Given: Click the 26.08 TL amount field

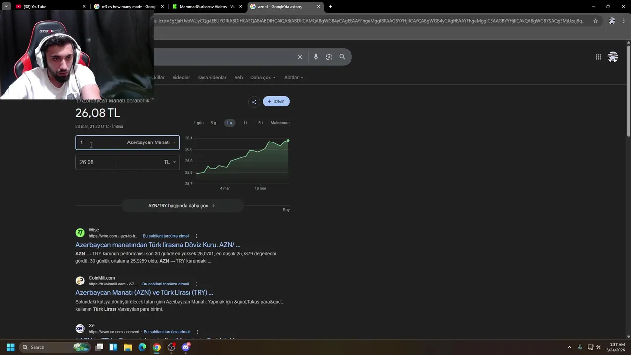Looking at the screenshot, I should [96, 162].
